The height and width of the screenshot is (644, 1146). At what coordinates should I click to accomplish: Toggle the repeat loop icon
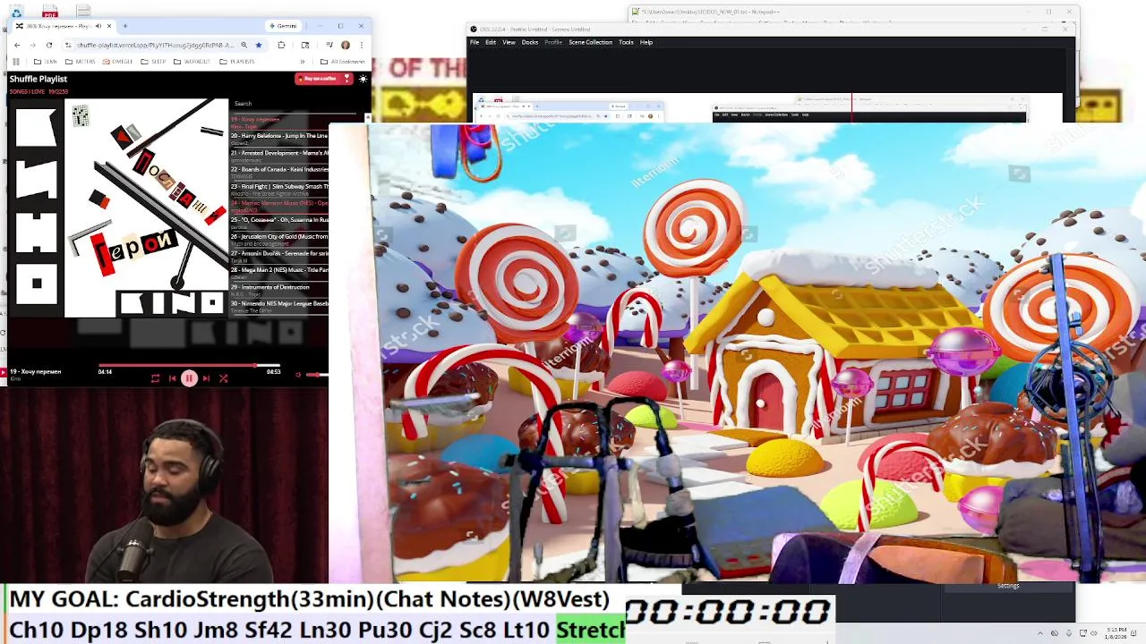[155, 378]
